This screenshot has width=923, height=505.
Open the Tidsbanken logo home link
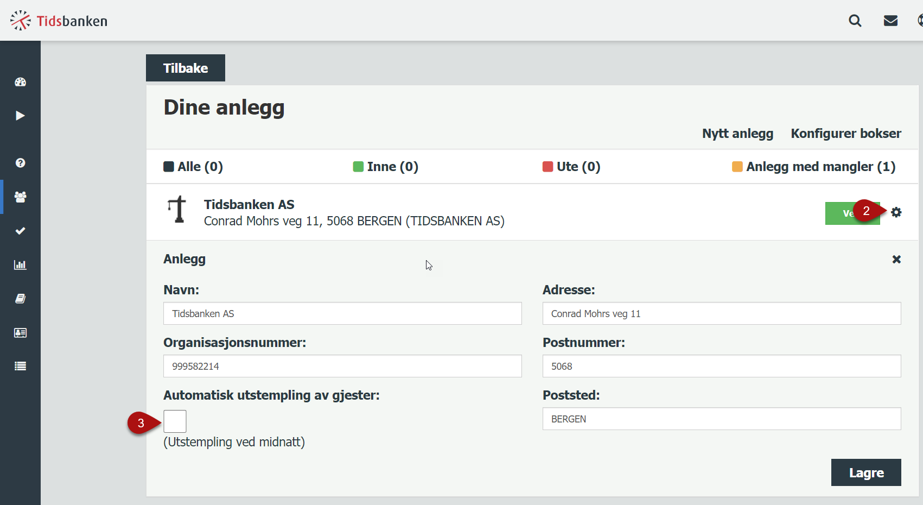click(59, 21)
